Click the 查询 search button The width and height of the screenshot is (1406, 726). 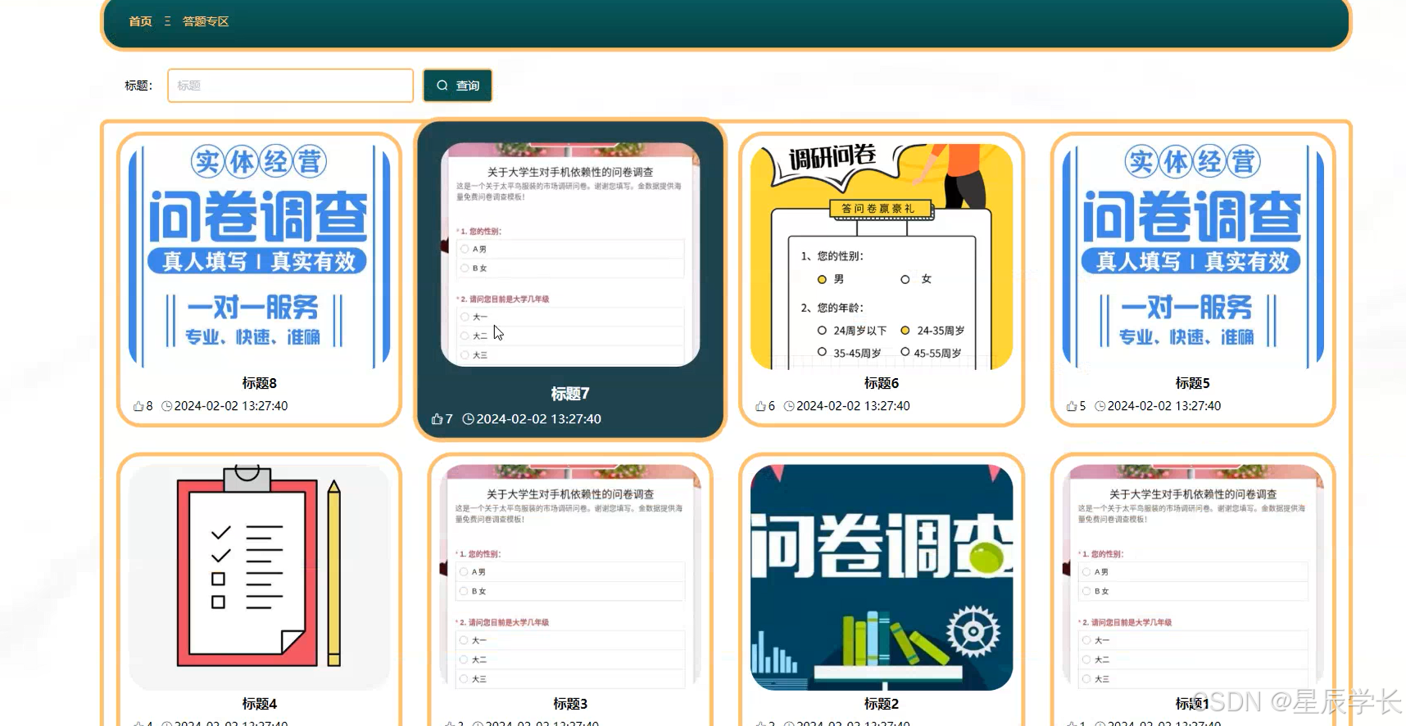click(x=457, y=85)
